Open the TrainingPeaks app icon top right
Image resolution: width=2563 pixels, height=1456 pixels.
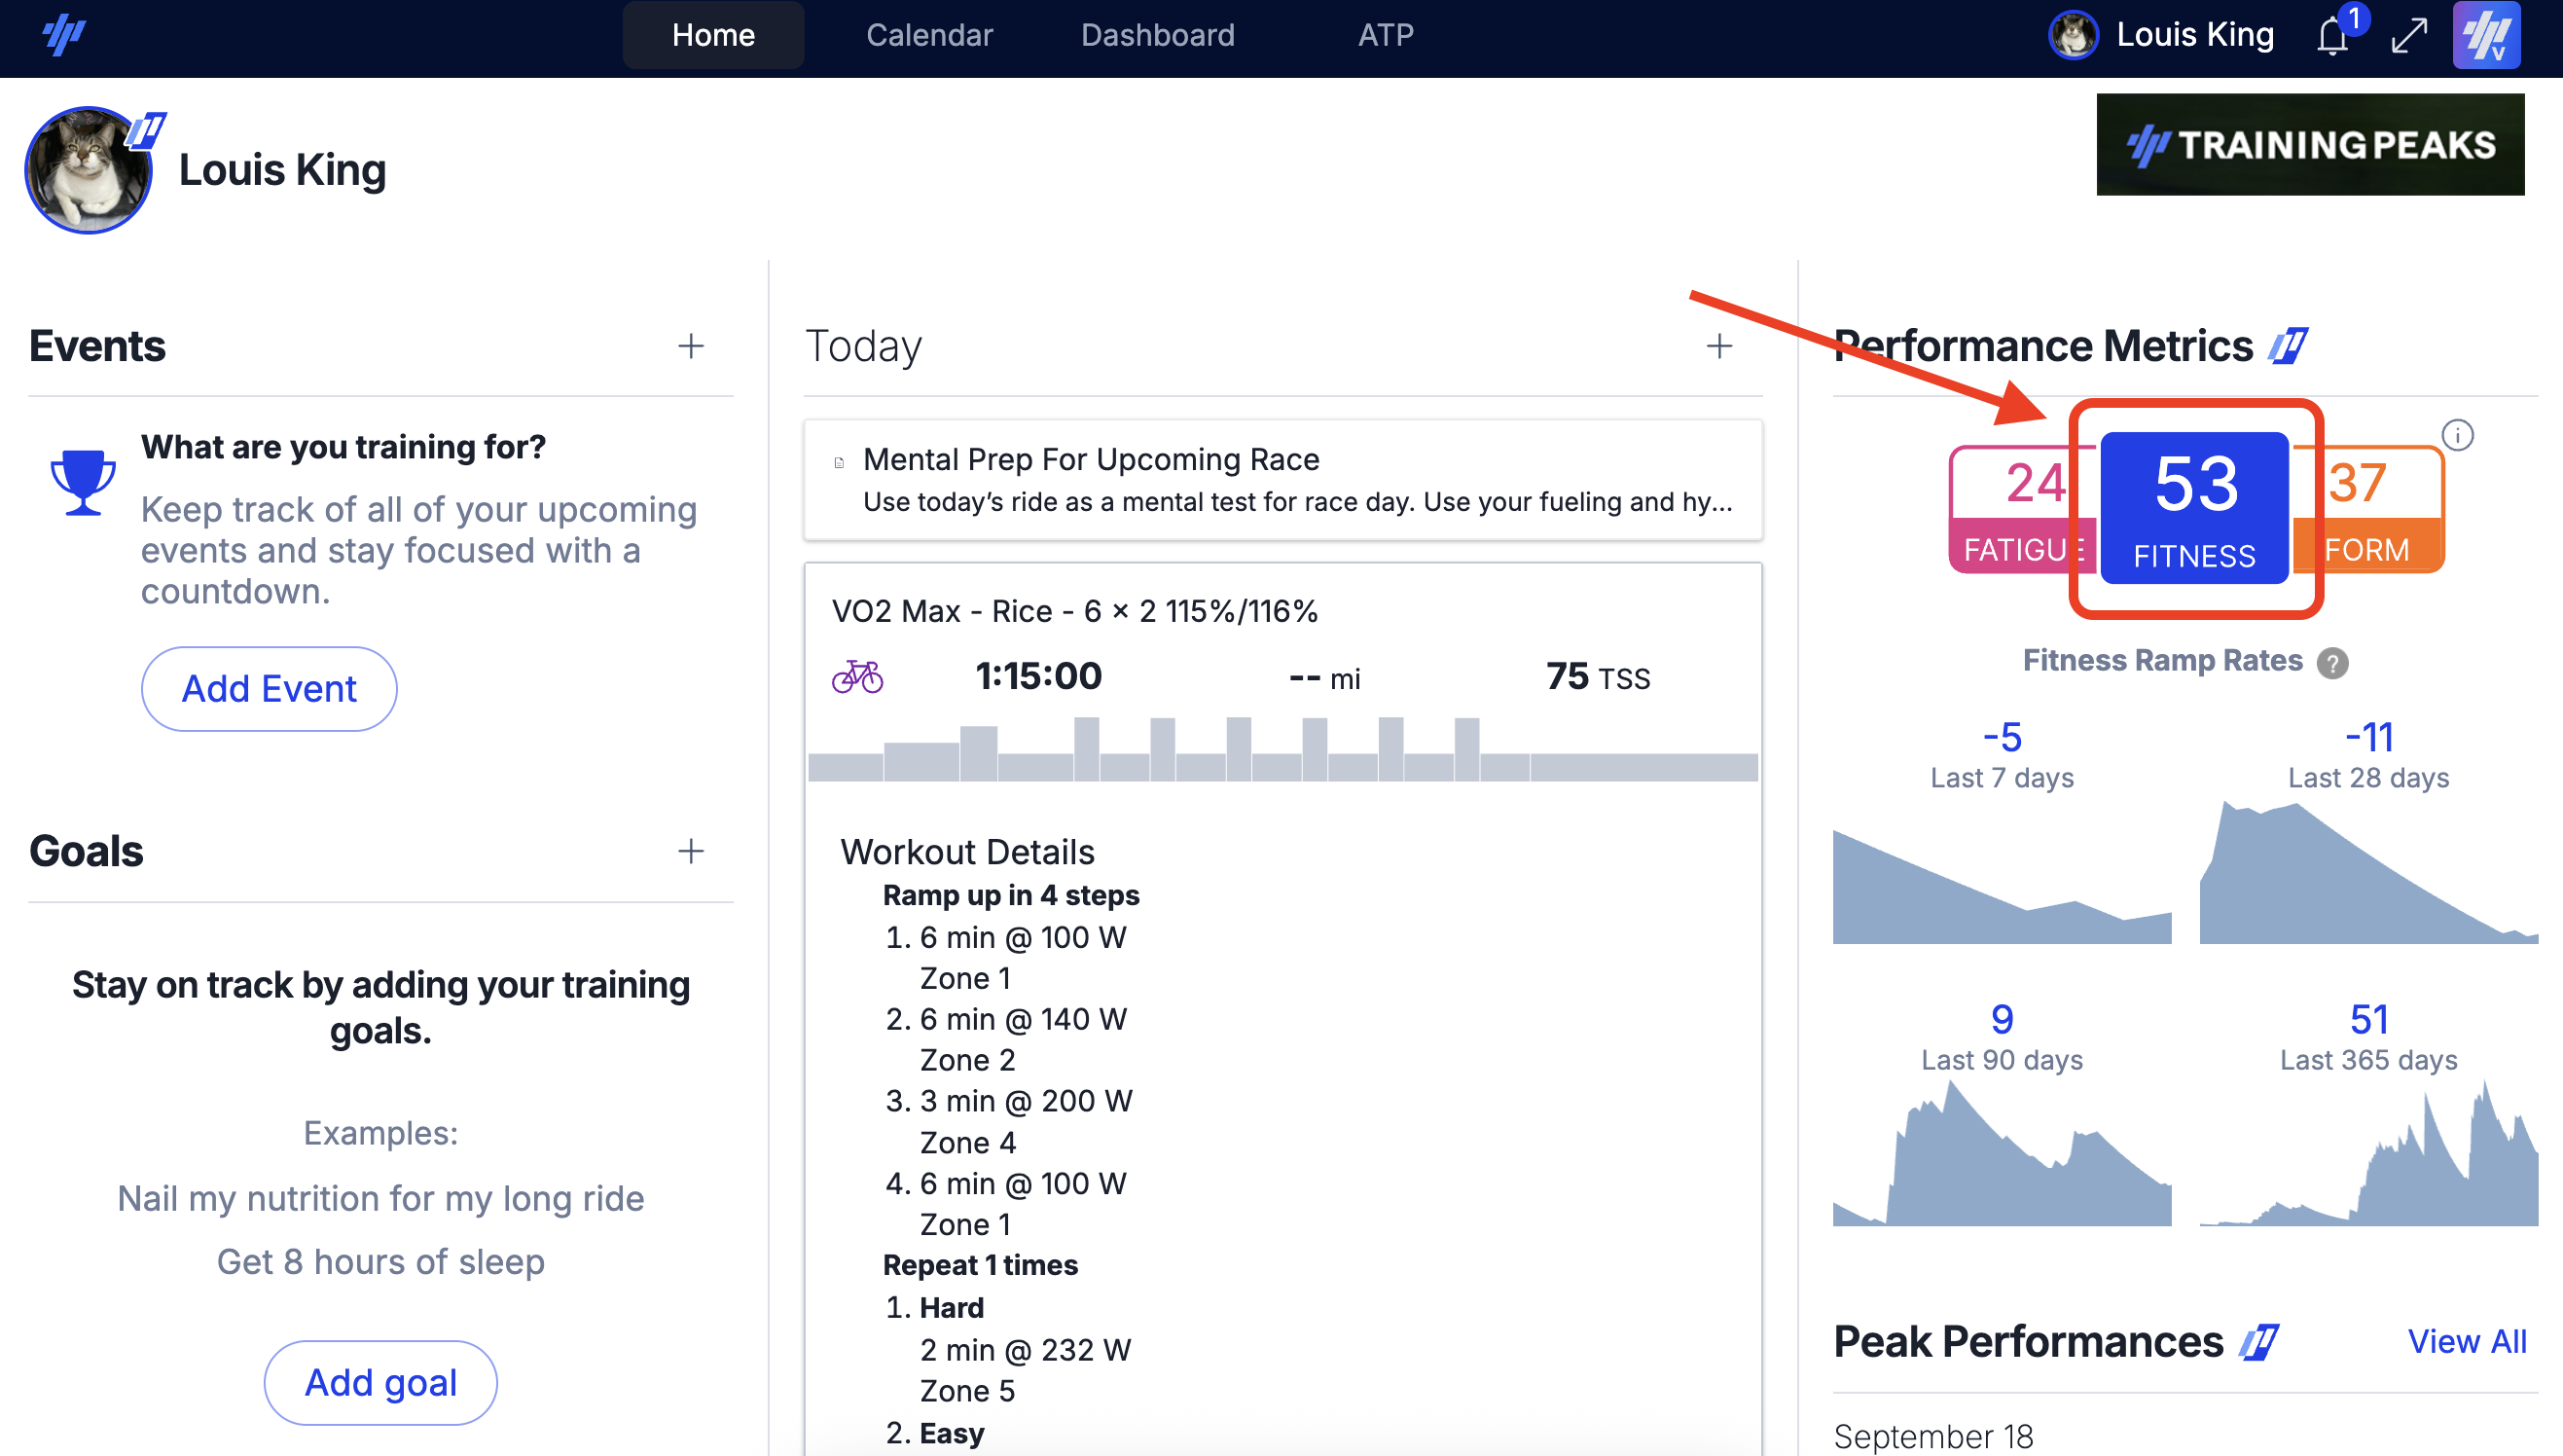(2488, 36)
